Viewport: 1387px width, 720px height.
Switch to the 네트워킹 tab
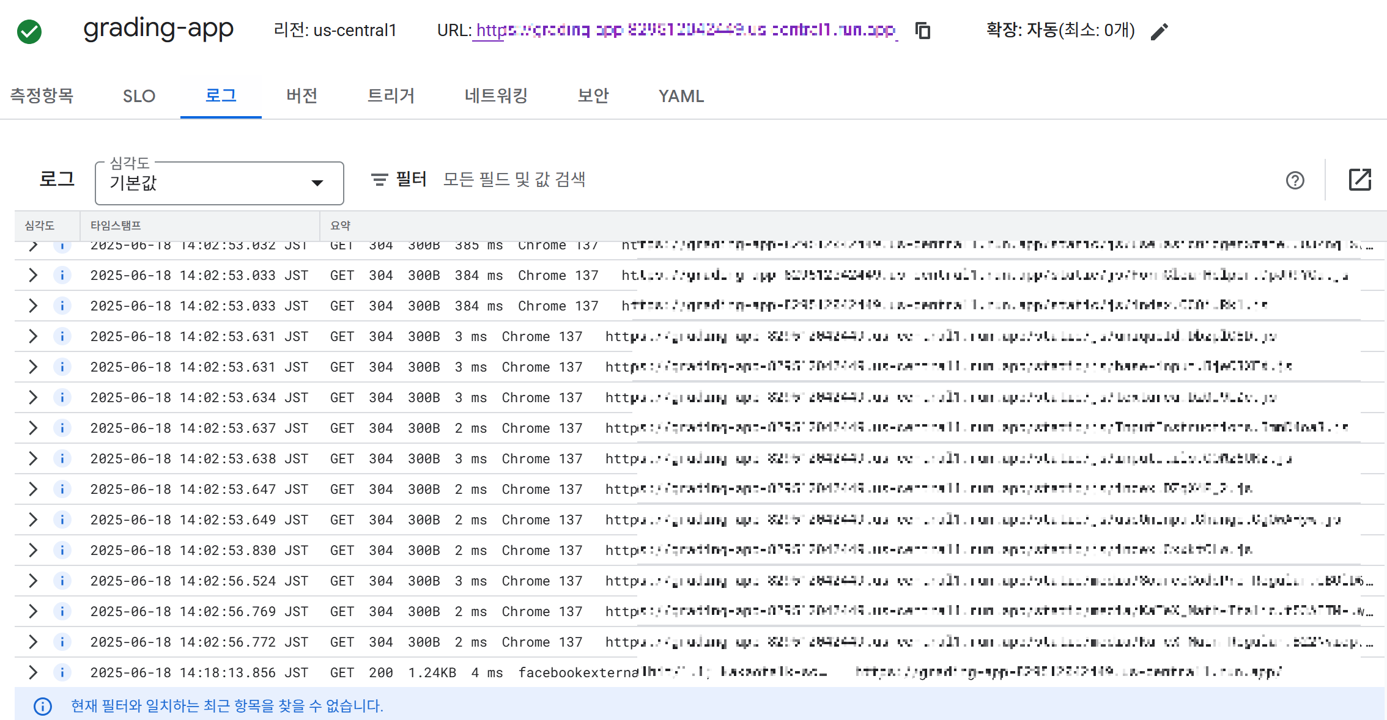tap(495, 96)
